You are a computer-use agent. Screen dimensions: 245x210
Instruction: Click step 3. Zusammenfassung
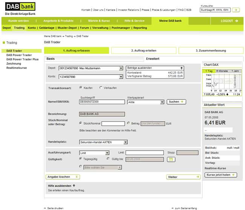211,50
